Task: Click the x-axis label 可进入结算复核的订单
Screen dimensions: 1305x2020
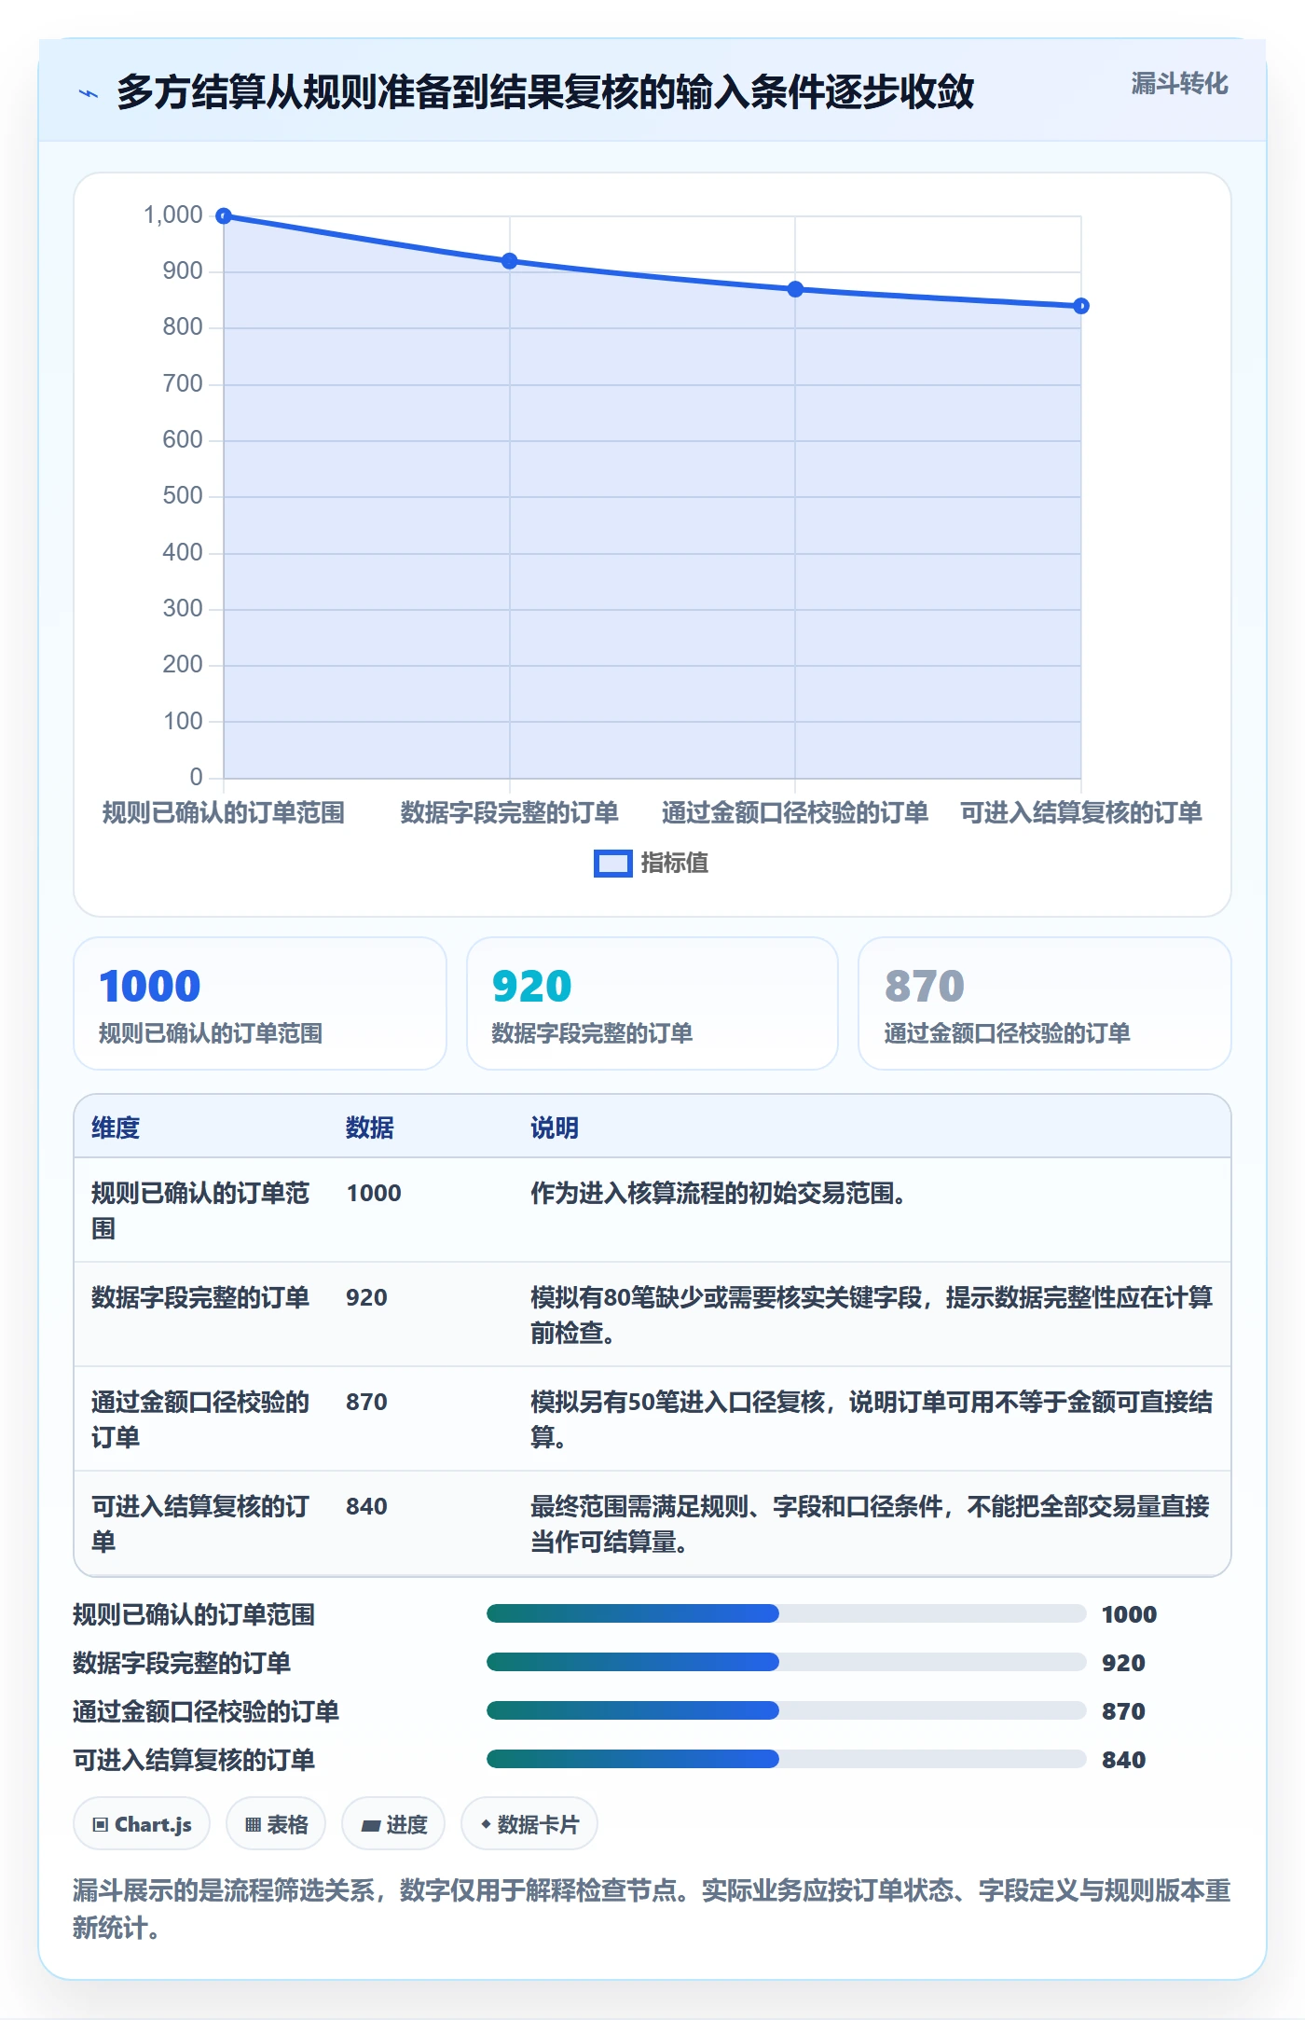Action: [x=1081, y=813]
